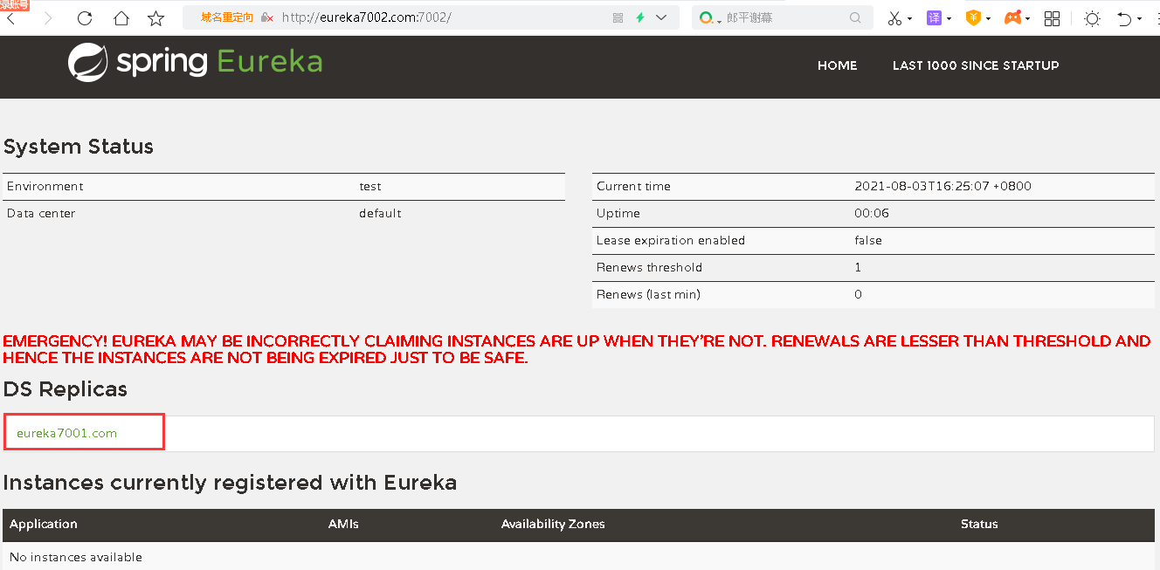Click the Renews (last min) label
The width and height of the screenshot is (1160, 570).
coord(648,294)
